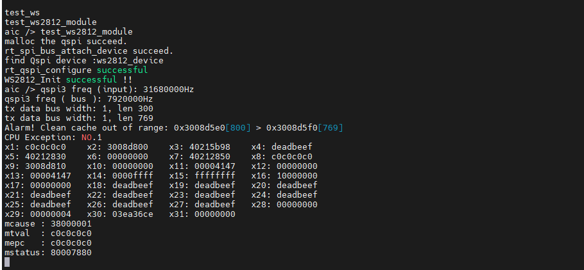
Task: Click green 'successful' after rt_qspi_configure
Action: pos(122,70)
